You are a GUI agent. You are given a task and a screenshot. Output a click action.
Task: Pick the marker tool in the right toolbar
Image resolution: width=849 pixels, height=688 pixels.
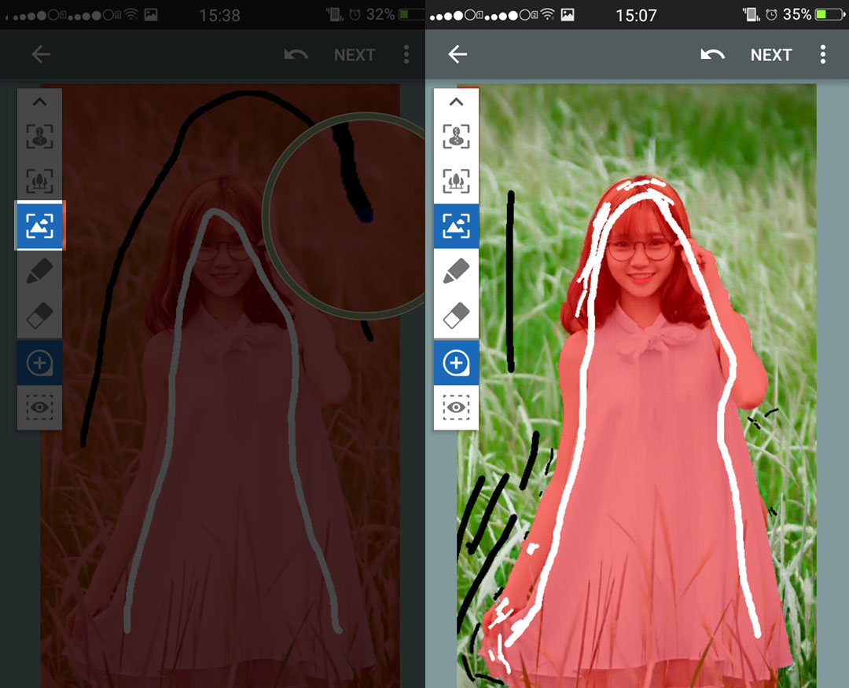(456, 272)
